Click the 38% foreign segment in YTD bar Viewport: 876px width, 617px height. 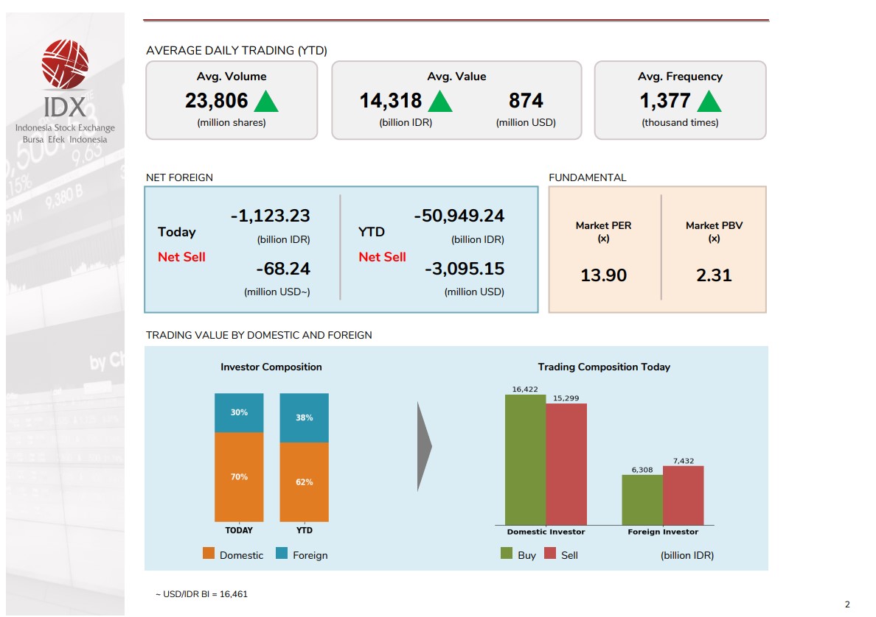click(x=305, y=418)
